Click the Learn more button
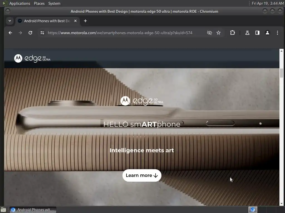 click(x=142, y=175)
